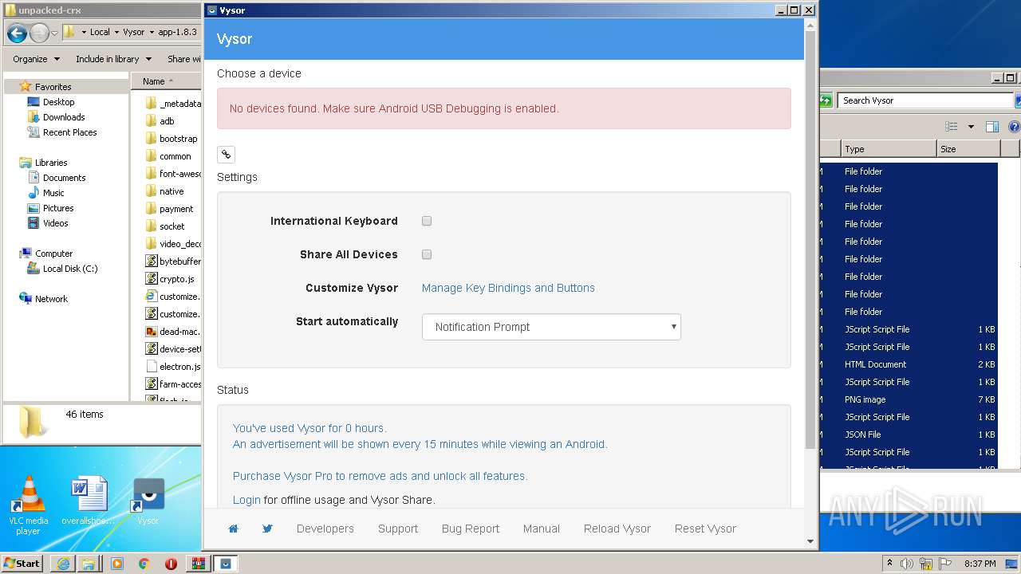This screenshot has width=1021, height=574.
Task: Open WinRAR from the taskbar
Action: pyautogui.click(x=198, y=564)
